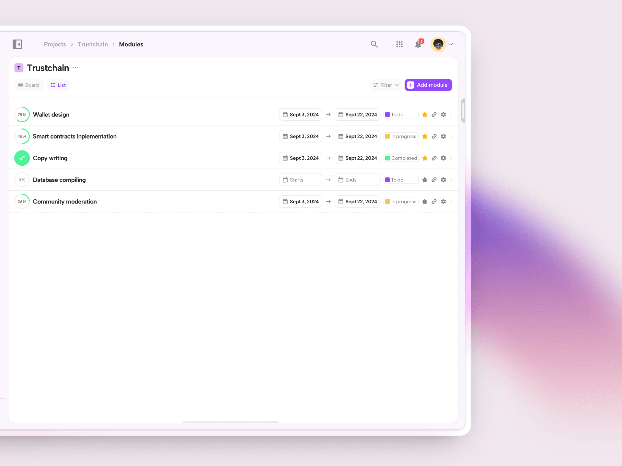Click Add module button
The width and height of the screenshot is (622, 466).
pos(428,85)
